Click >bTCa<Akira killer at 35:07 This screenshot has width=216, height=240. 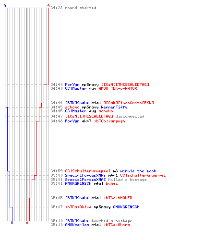point(78,207)
